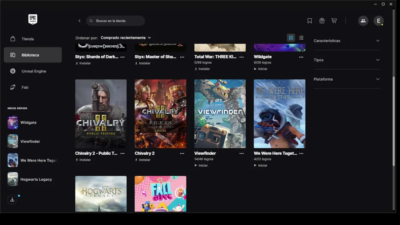
Task: Expand the Características filter
Action: (347, 41)
